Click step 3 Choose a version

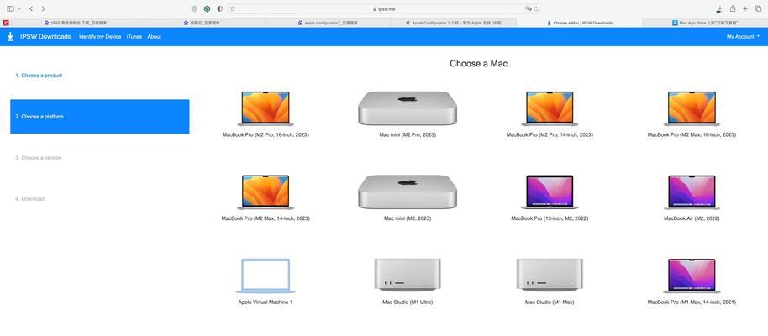point(38,158)
